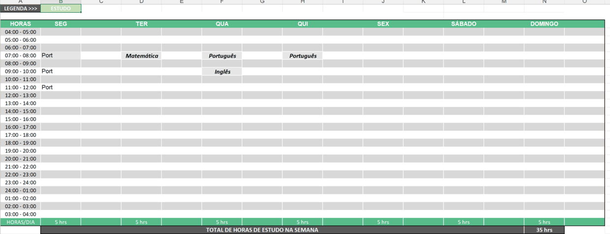Select the 35 hrs weekly total cell
This screenshot has width=610, height=234.
544,230
